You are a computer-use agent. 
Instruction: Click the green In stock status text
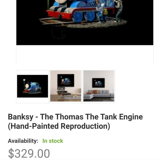tap(53, 141)
